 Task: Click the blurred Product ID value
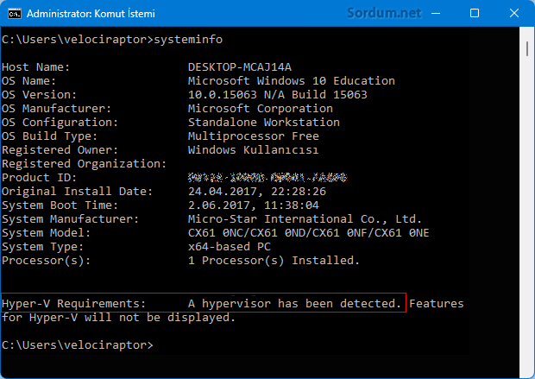click(267, 178)
